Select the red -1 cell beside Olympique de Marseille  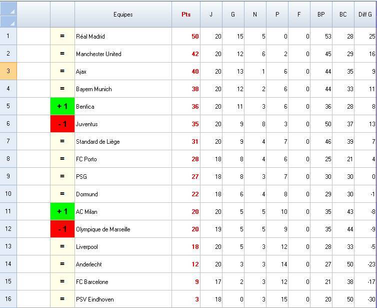pos(62,229)
